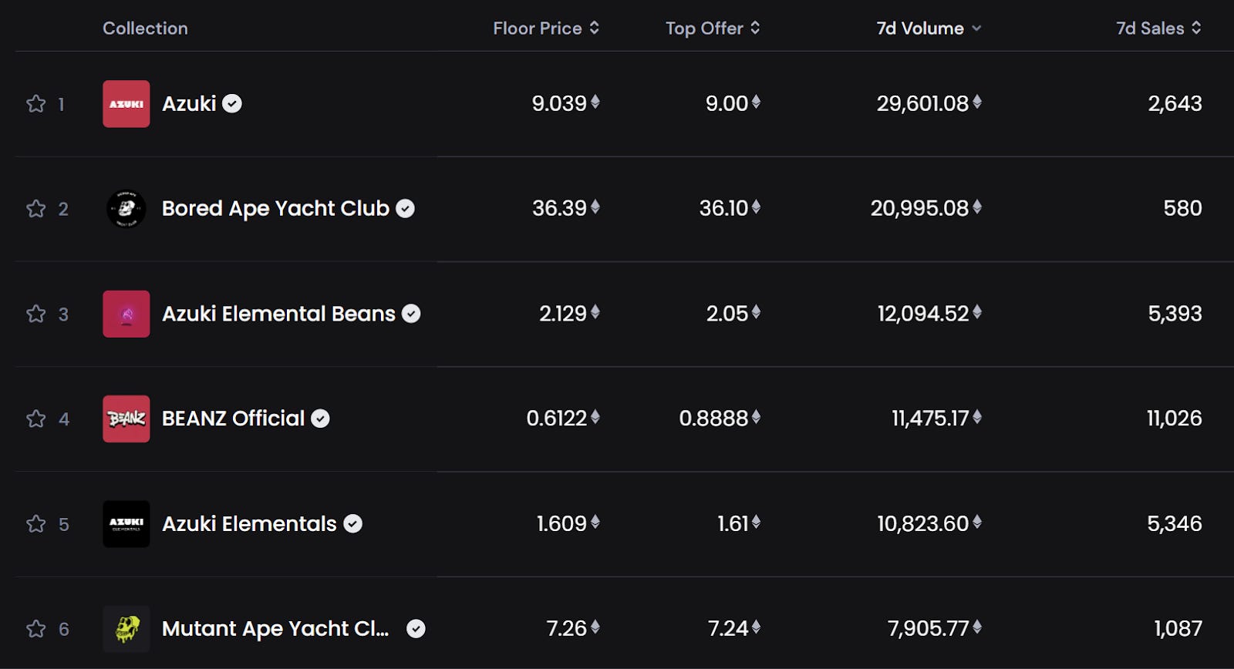The width and height of the screenshot is (1234, 669).
Task: Sort by the 7d Sales column header
Action: point(1158,28)
